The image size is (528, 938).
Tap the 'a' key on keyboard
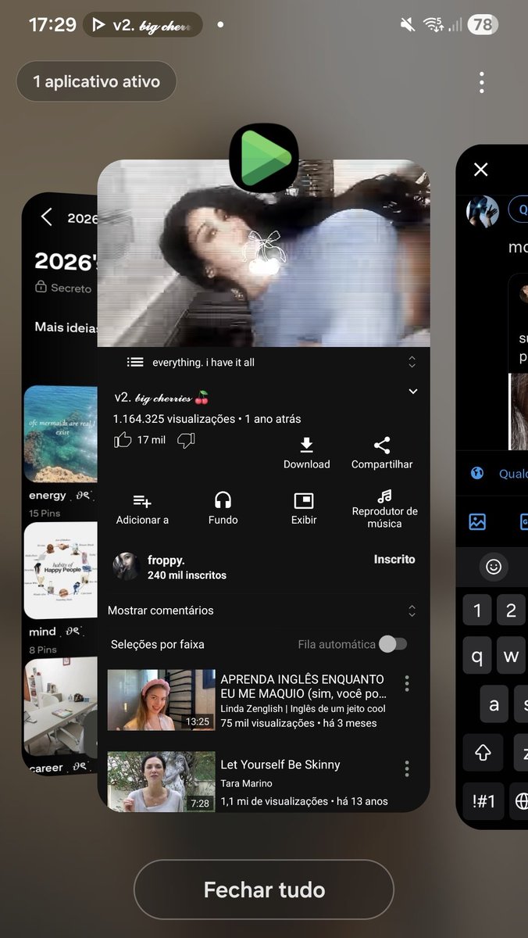[x=494, y=705]
